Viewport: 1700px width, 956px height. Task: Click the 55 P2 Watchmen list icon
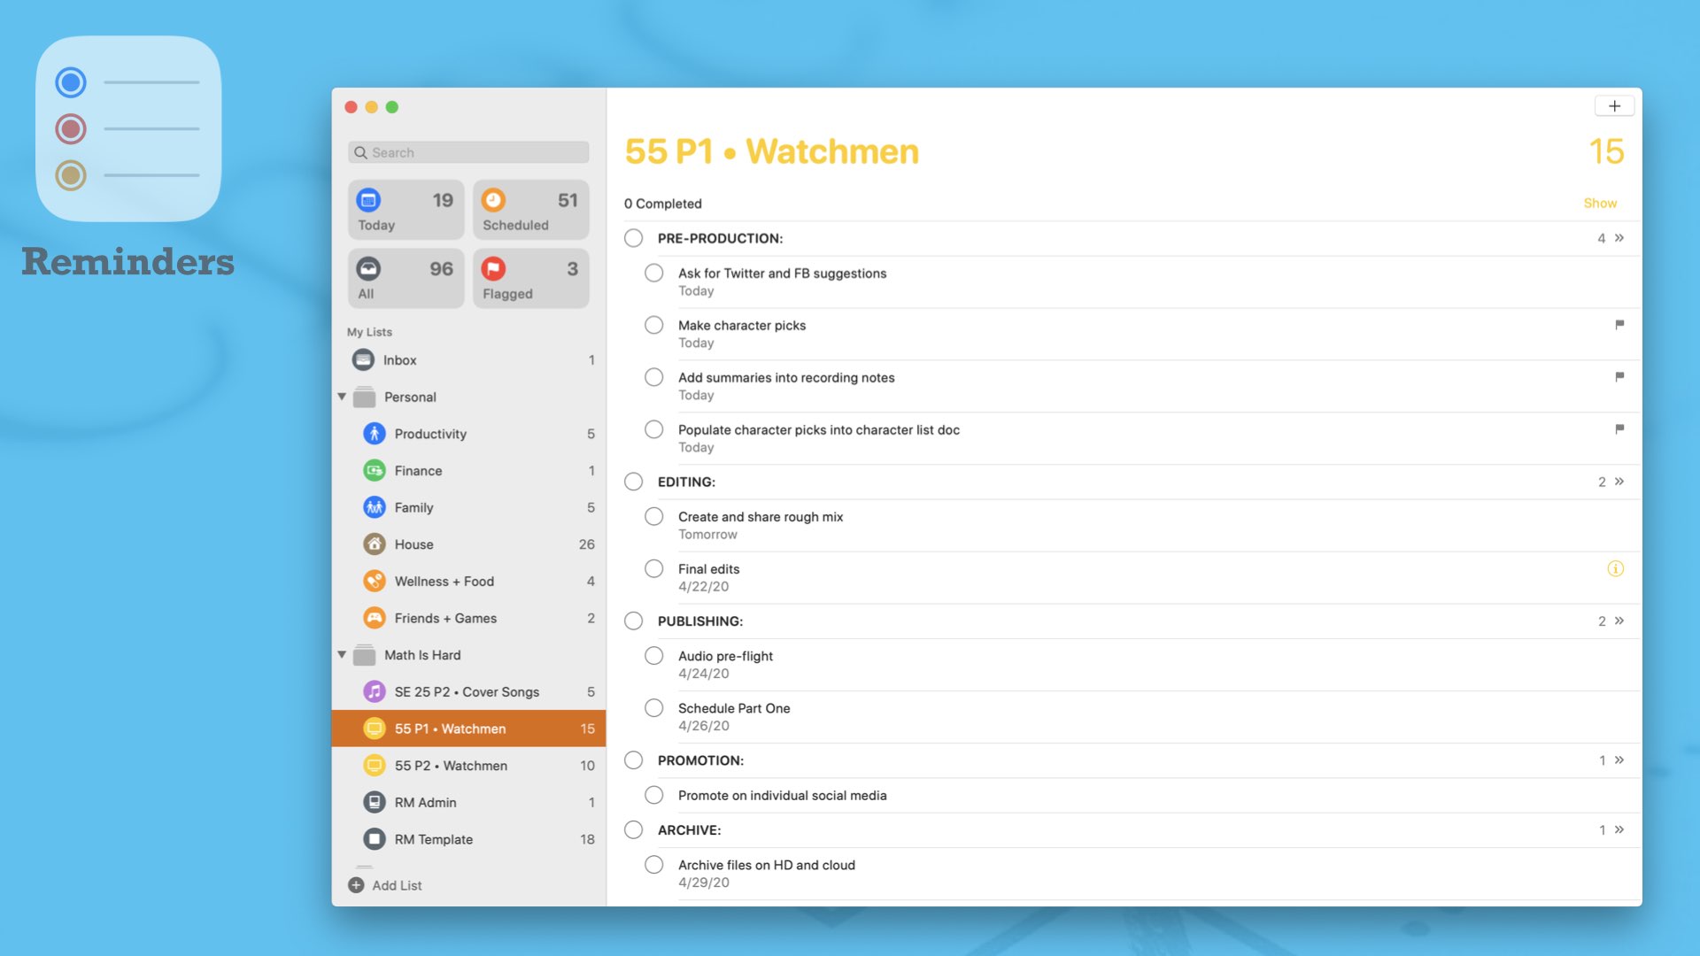375,766
